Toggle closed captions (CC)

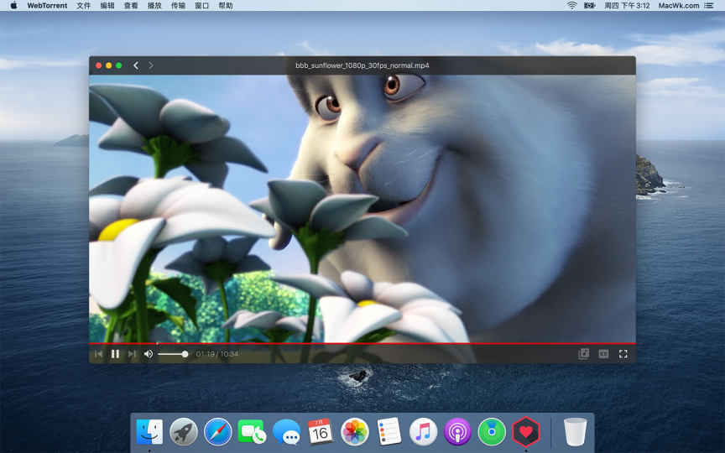[x=603, y=354]
